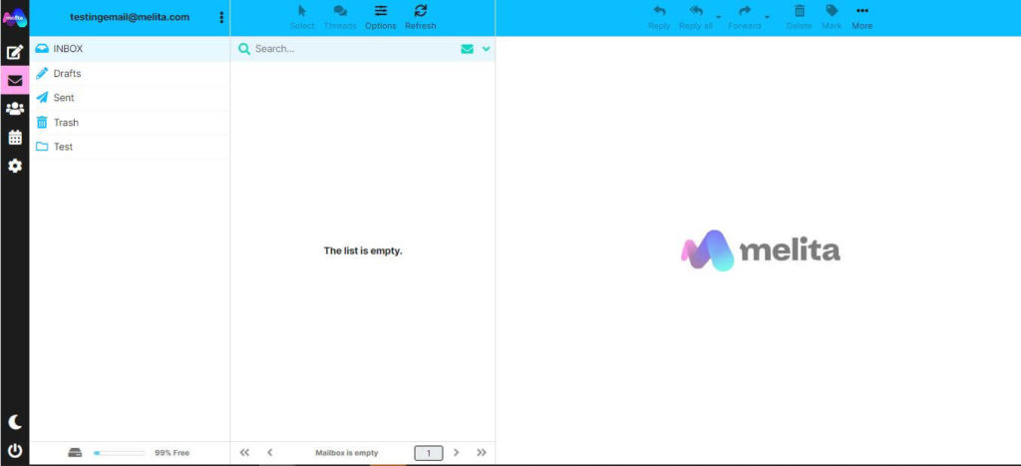Image resolution: width=1021 pixels, height=466 pixels.
Task: Select the Drafts folder
Action: click(67, 74)
